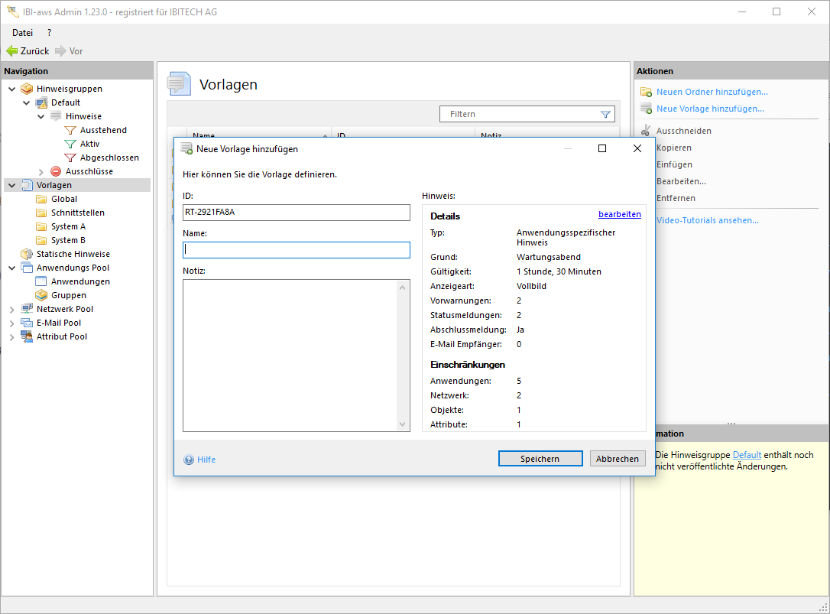Click the Abbrechen button
830x614 pixels.
pyautogui.click(x=617, y=459)
